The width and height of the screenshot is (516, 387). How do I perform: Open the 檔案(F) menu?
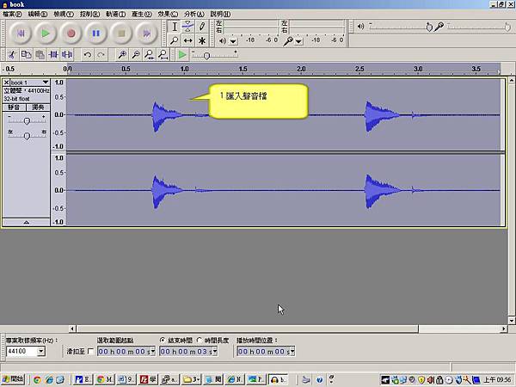(x=13, y=15)
